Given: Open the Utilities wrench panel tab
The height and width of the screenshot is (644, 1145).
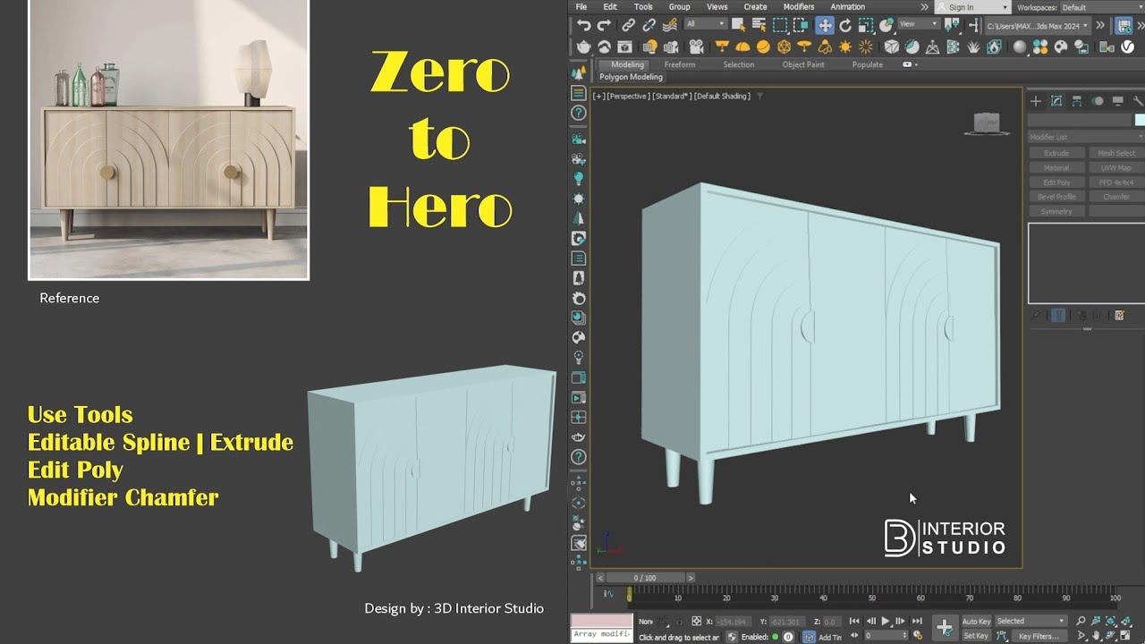Looking at the screenshot, I should point(1138,101).
